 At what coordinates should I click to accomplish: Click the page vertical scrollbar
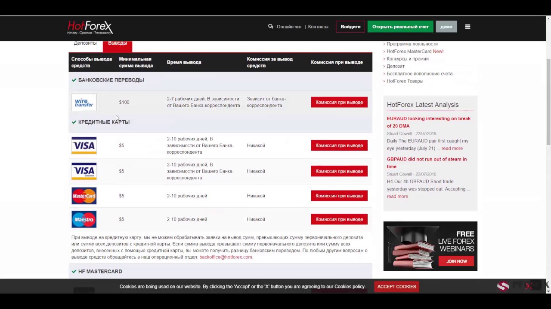coord(548,103)
